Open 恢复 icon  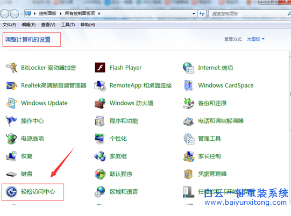click(11, 156)
